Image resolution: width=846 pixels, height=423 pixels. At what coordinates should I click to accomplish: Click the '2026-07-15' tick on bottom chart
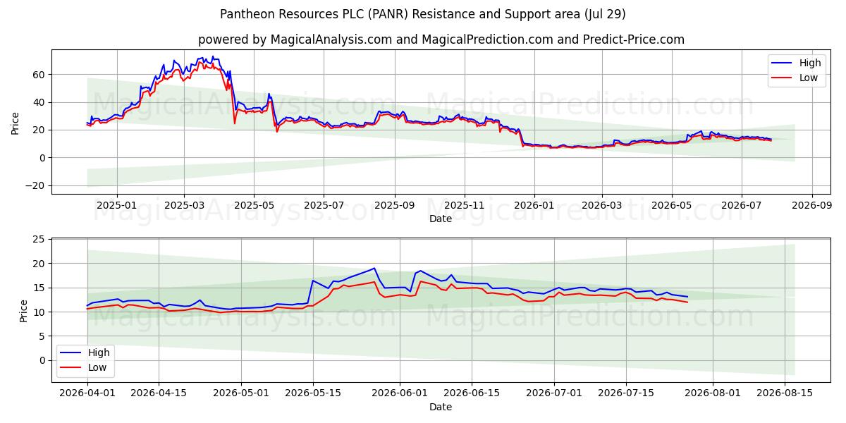(x=626, y=393)
